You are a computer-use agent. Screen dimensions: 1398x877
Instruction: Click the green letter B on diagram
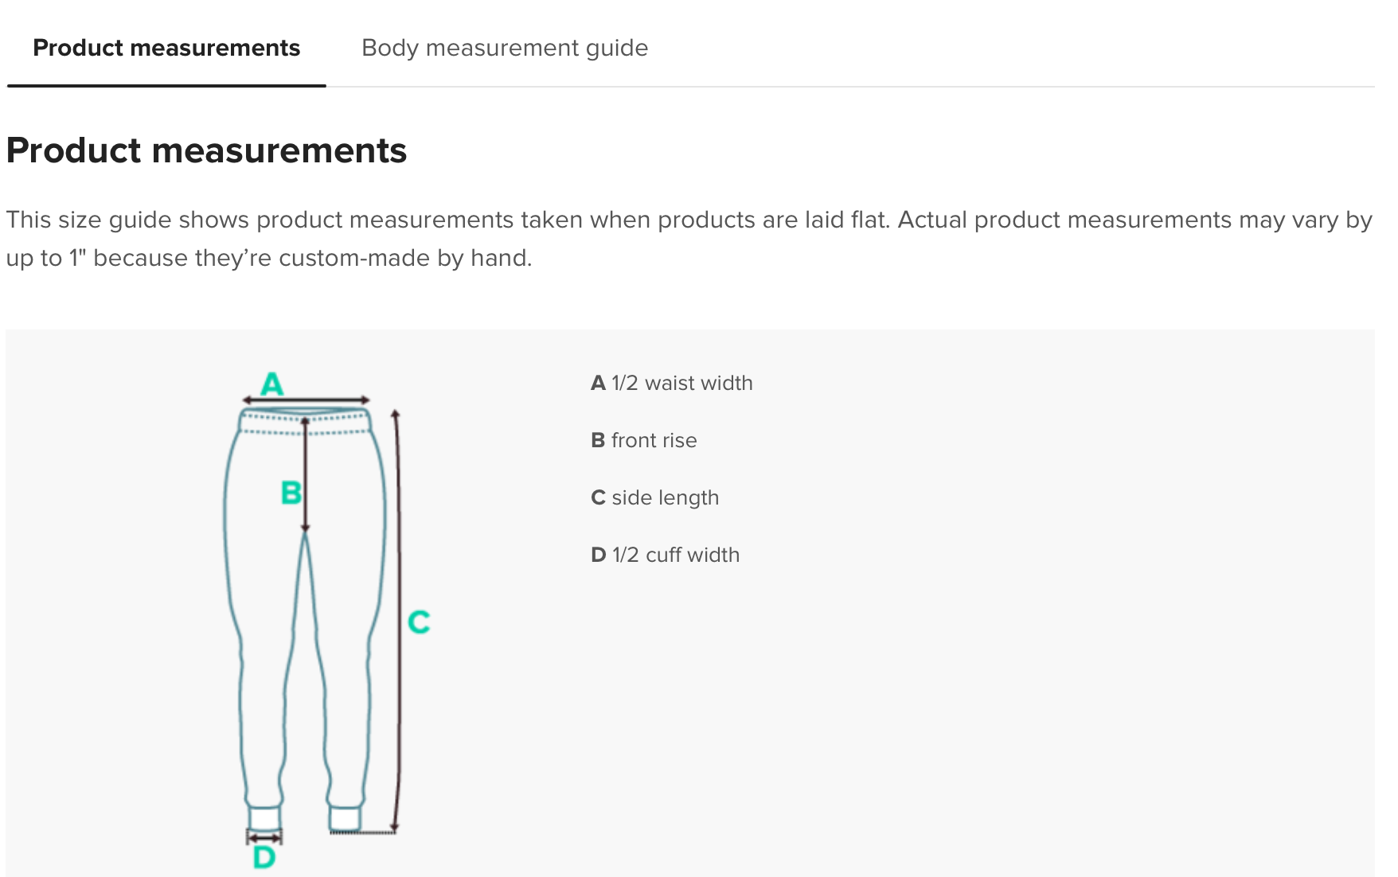[291, 493]
